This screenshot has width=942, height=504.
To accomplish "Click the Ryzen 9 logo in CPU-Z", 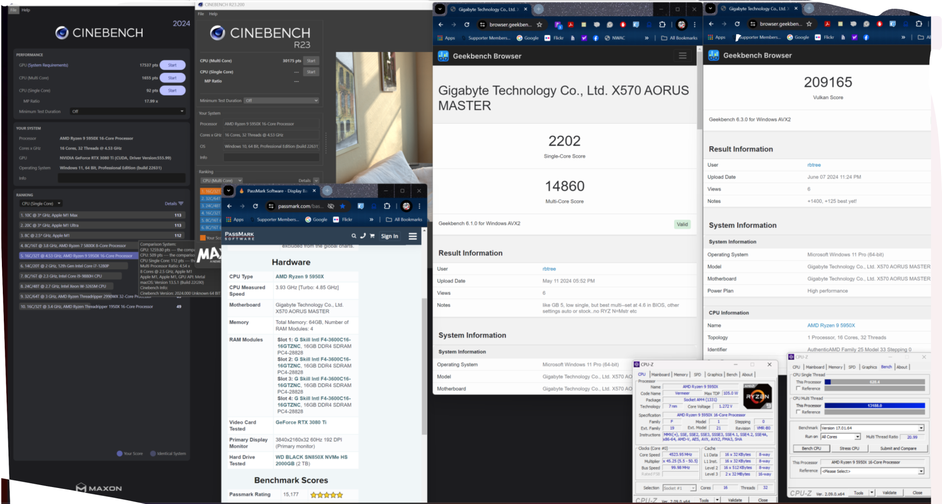I will tap(757, 396).
